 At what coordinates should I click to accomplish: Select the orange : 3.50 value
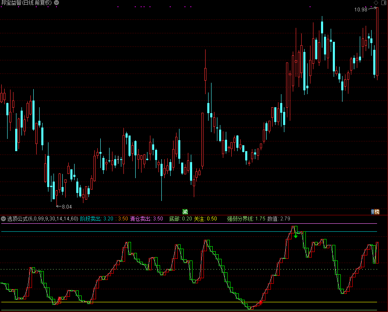tap(121, 219)
